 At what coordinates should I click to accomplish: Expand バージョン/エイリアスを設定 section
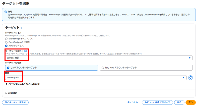tap(23, 84)
